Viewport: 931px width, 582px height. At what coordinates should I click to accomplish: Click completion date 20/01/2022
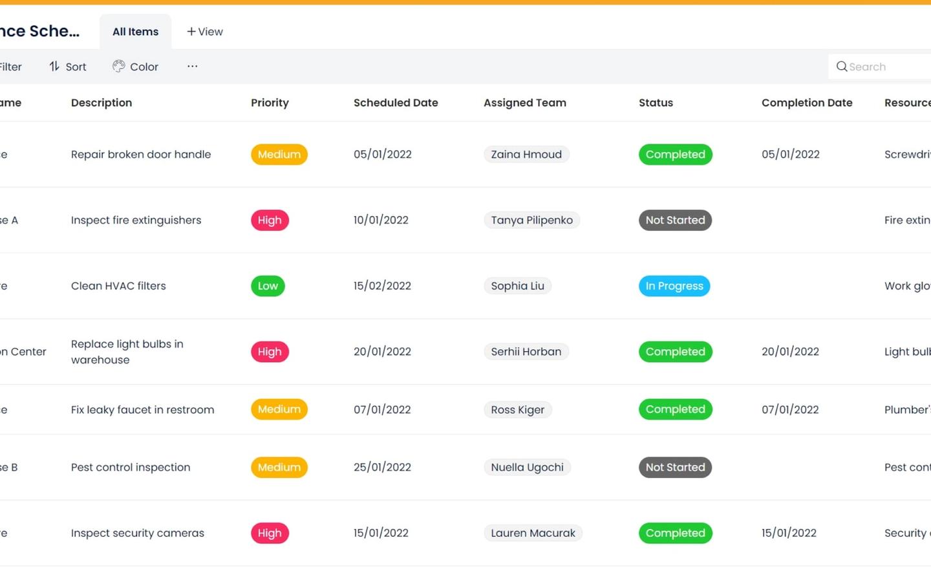[790, 352]
